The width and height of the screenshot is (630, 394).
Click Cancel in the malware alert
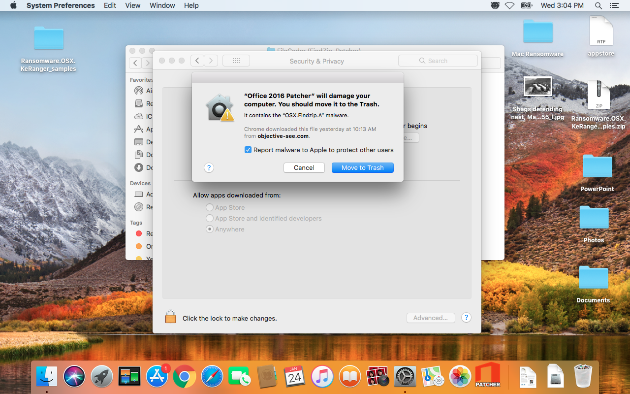click(304, 167)
